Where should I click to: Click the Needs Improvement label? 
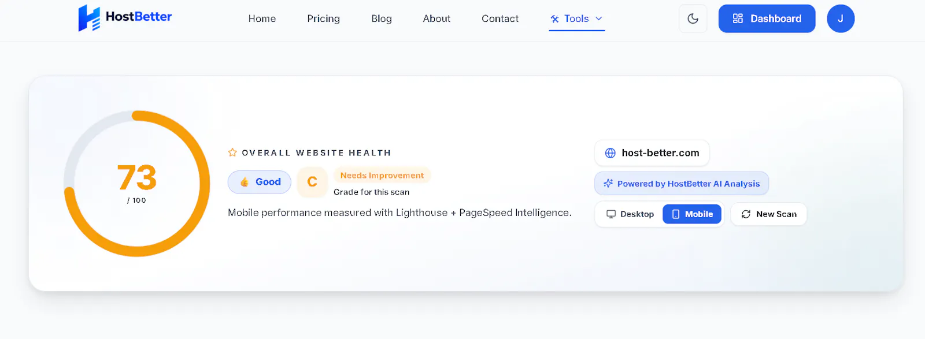382,175
